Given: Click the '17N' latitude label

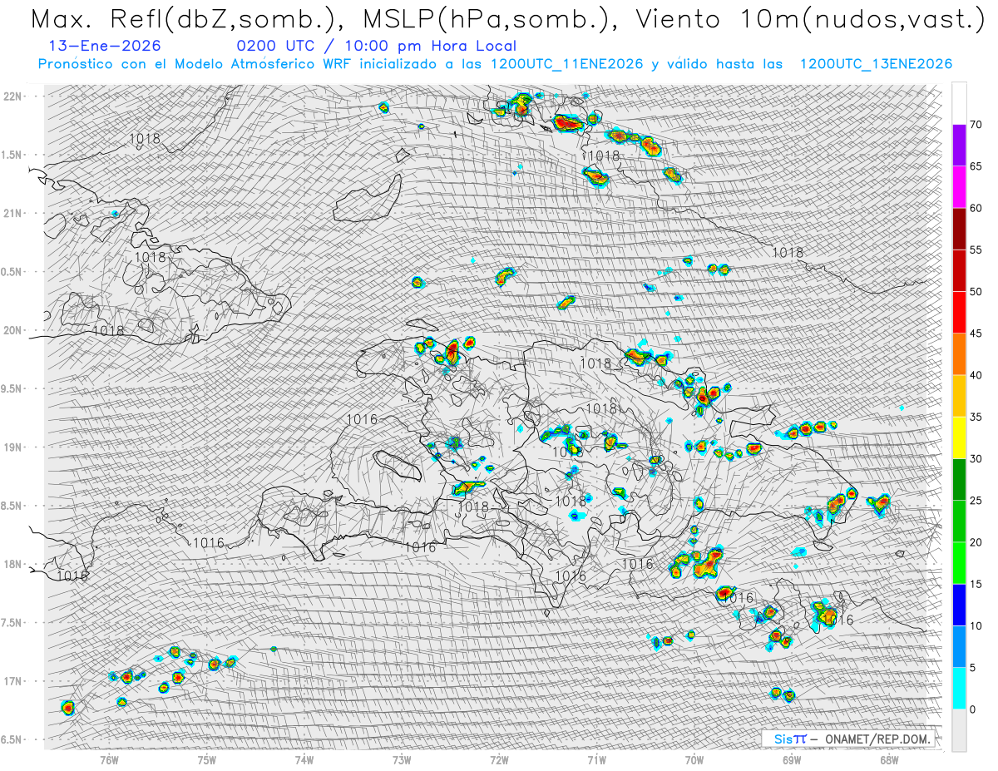Looking at the screenshot, I should click(12, 681).
